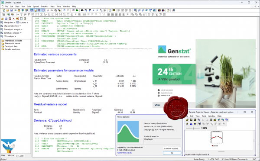Click the Save icon in Graphics Viewer toolbar
Screen dimensions: 260x161
(x=191, y=120)
